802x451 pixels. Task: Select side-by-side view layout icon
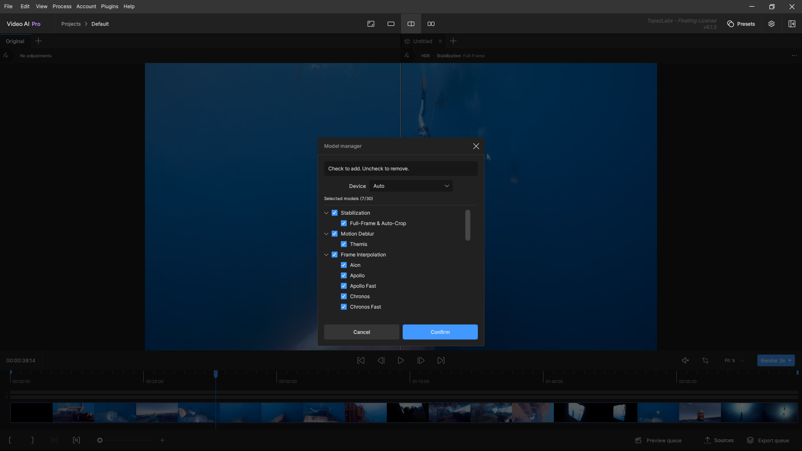tap(431, 24)
